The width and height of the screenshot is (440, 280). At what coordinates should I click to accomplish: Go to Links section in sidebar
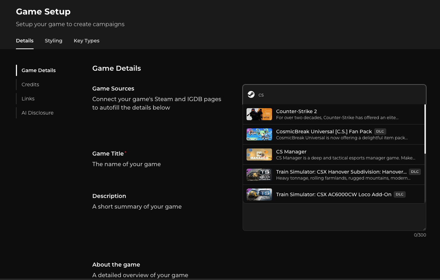pyautogui.click(x=28, y=99)
